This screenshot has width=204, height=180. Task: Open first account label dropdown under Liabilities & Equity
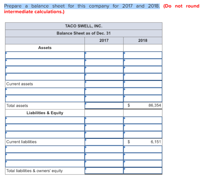coord(45,120)
